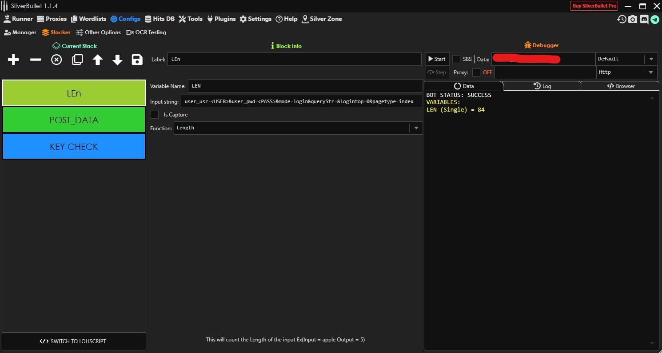Click the circled X clear stack icon
The width and height of the screenshot is (662, 353).
(56, 60)
